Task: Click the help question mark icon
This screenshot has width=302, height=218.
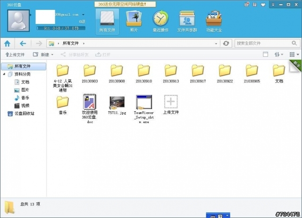Action: (x=220, y=216)
